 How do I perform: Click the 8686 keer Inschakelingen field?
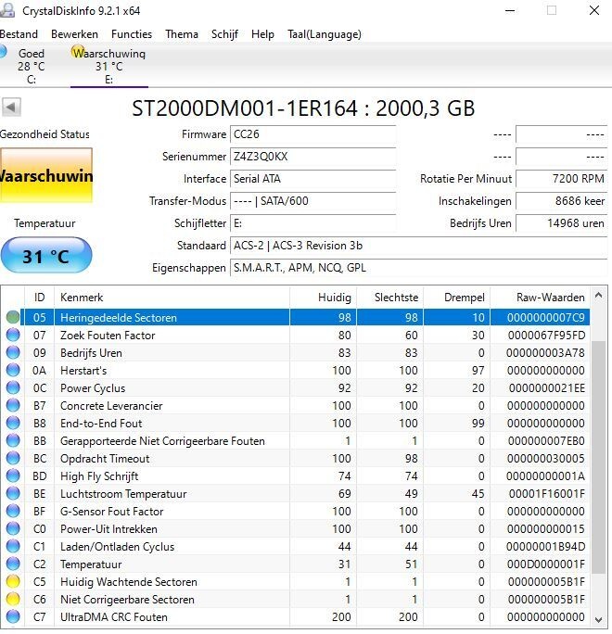tap(561, 201)
